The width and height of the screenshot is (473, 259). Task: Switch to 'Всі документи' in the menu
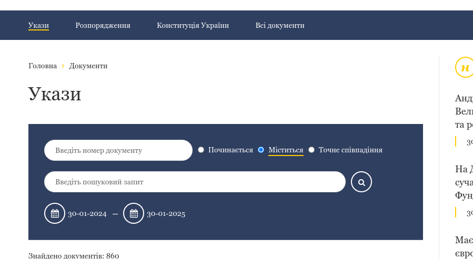pyautogui.click(x=280, y=25)
